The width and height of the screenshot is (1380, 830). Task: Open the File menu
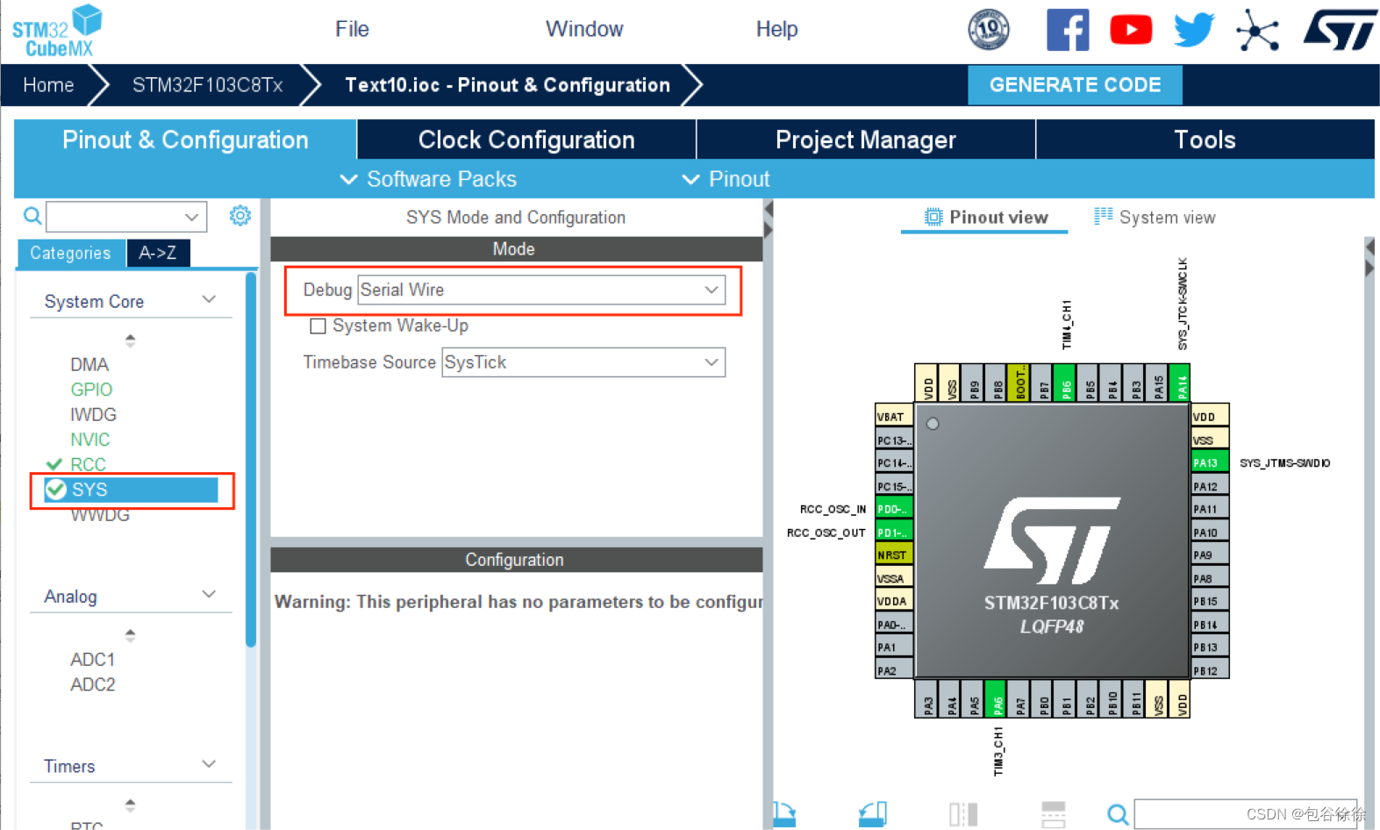[352, 29]
